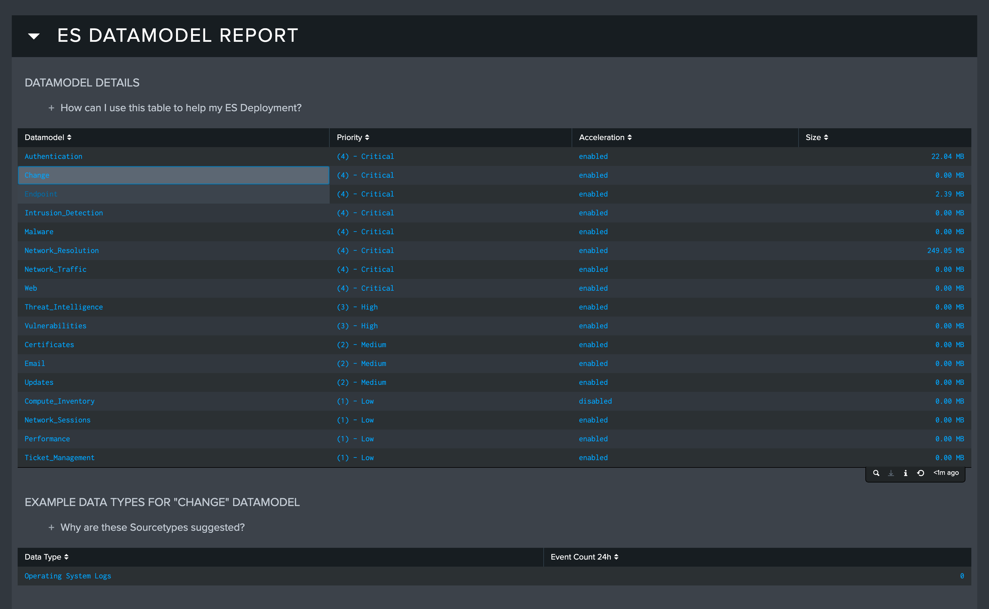
Task: Toggle descending sort on the Web row's Priority
Action: tap(365, 288)
